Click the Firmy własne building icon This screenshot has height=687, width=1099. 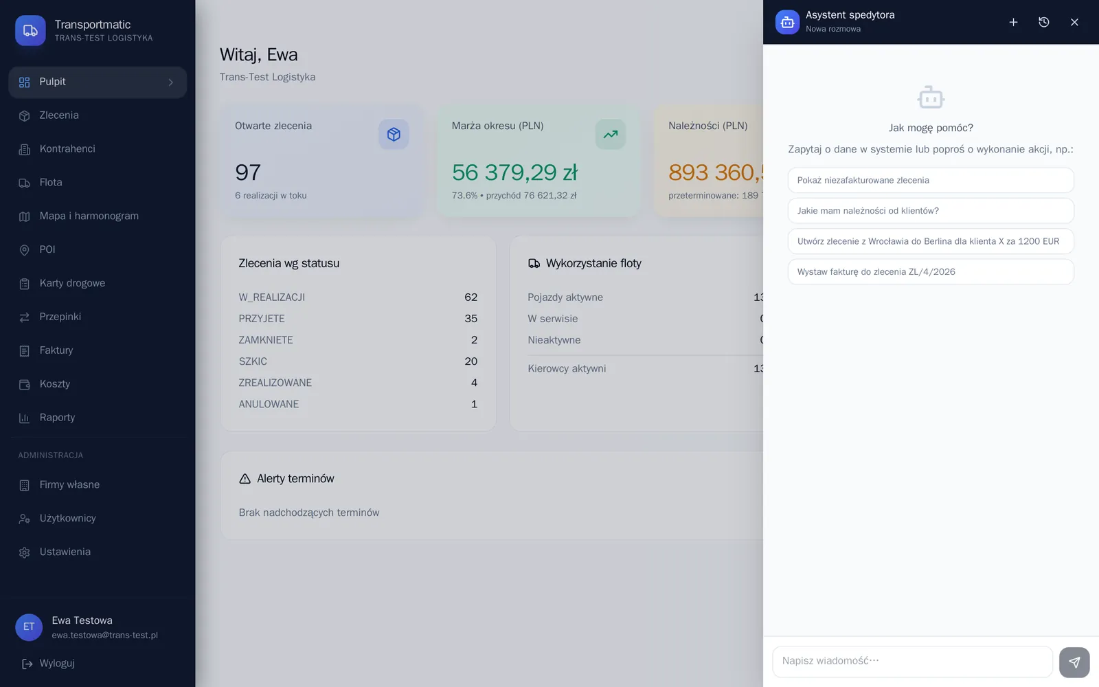click(25, 486)
